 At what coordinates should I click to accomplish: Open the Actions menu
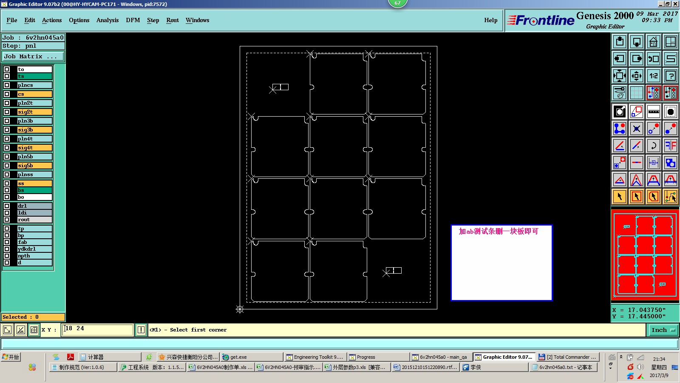(52, 20)
